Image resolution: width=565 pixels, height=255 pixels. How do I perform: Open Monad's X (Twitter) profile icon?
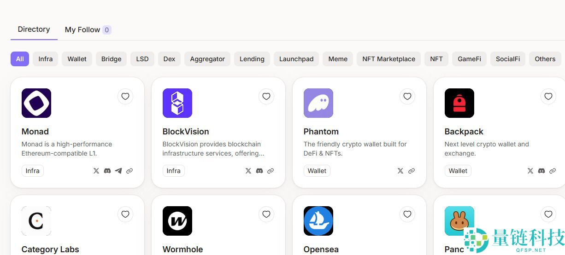pos(96,171)
